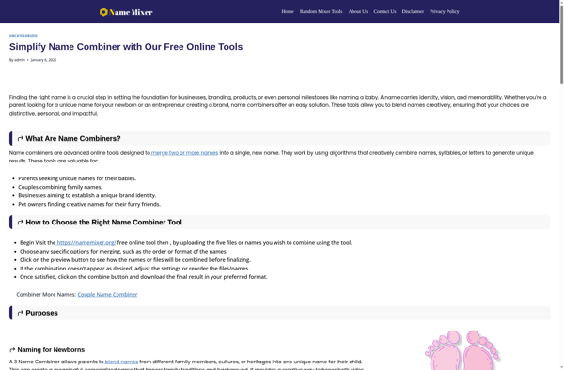Open the https://namemixer.org/ link
The image size is (564, 370).
point(86,243)
